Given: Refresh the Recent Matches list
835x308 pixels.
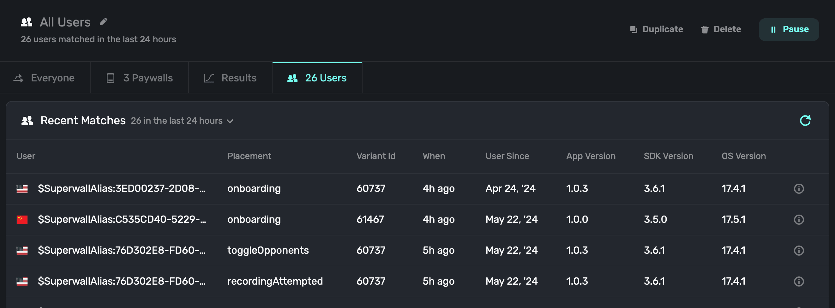Looking at the screenshot, I should click(x=805, y=121).
